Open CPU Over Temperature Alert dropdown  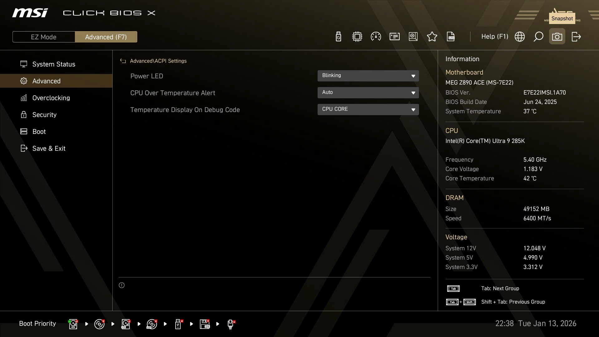tap(368, 93)
